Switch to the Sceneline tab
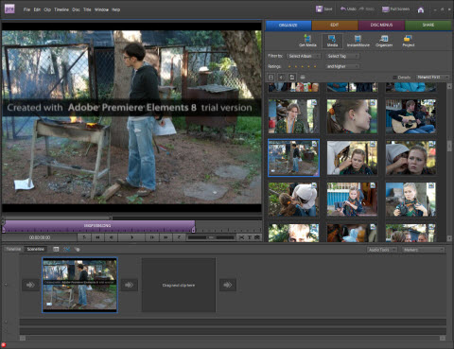 click(35, 249)
